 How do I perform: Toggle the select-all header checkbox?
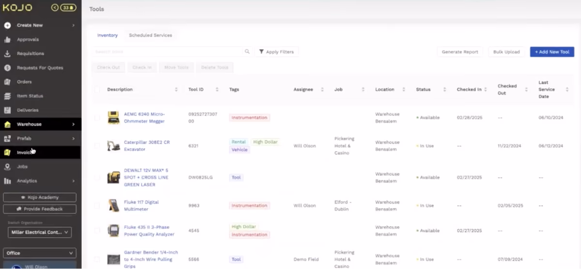click(x=97, y=89)
